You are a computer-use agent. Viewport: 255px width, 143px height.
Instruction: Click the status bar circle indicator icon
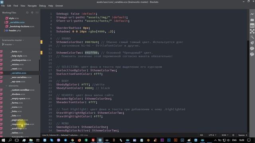coord(233,135)
